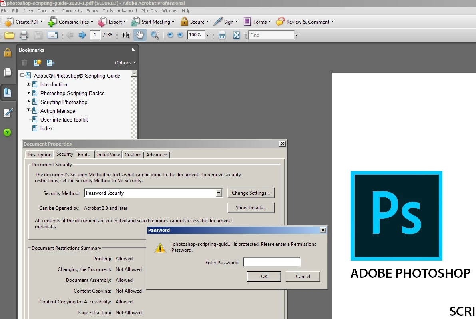Select the Marquee Zoom tool
The image size is (476, 319).
click(155, 35)
